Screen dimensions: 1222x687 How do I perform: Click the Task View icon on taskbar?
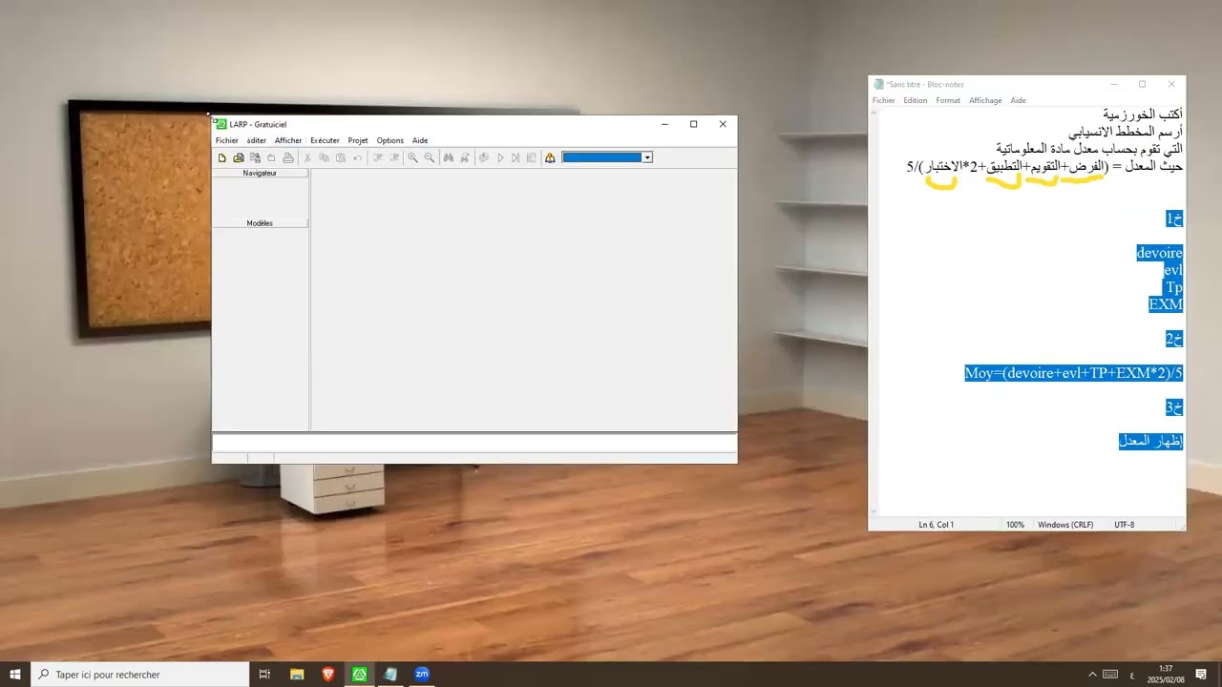265,674
